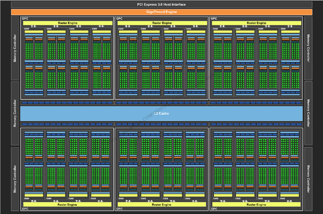Select the top-left Memory Controller block

coord(15,48)
